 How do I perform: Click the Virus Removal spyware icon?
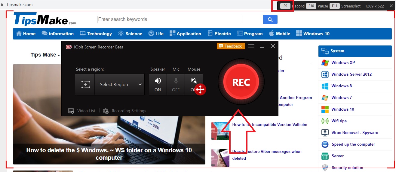pyautogui.click(x=325, y=133)
